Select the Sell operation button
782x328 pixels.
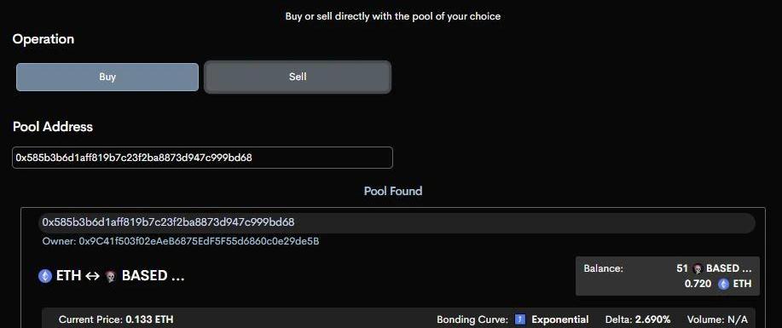(298, 77)
